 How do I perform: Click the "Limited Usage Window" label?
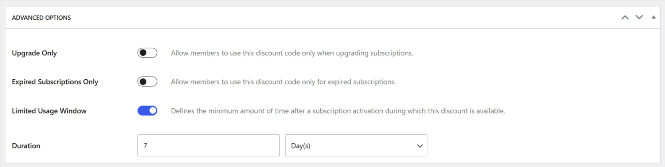pos(49,111)
